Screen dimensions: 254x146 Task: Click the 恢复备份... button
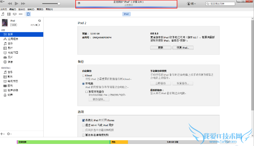[183, 83]
